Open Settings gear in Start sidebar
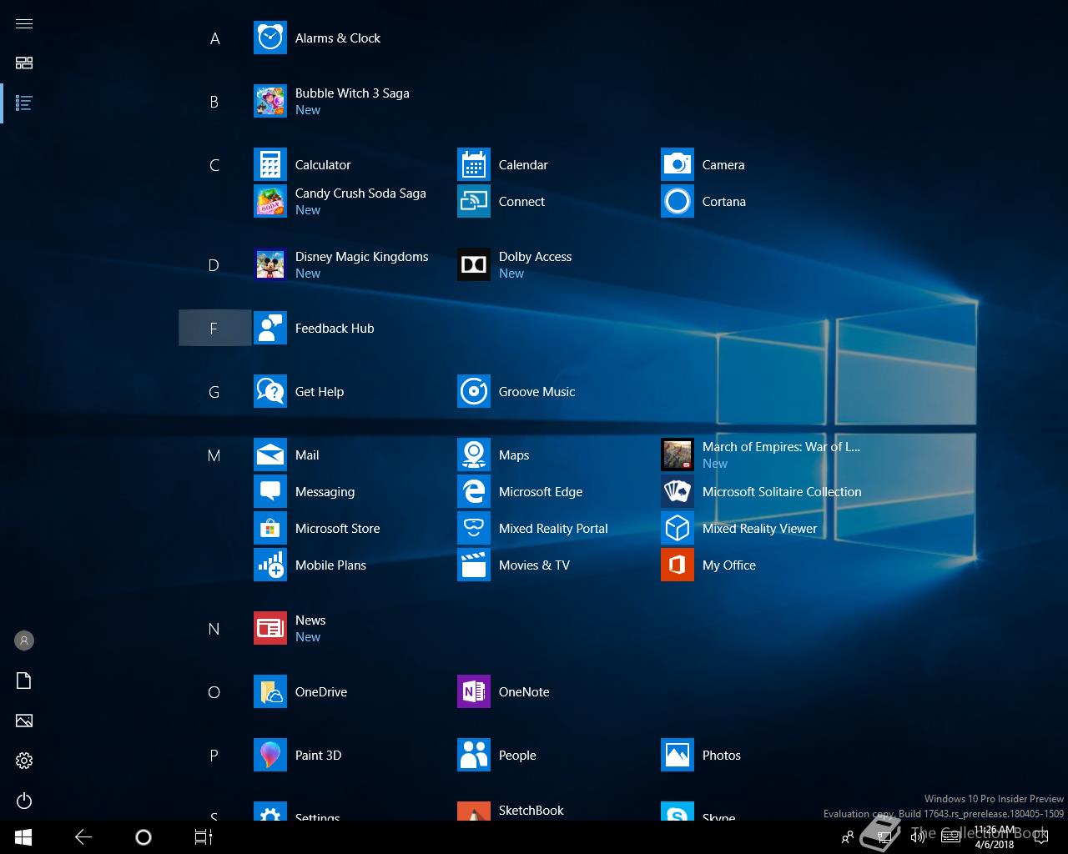 (x=24, y=761)
